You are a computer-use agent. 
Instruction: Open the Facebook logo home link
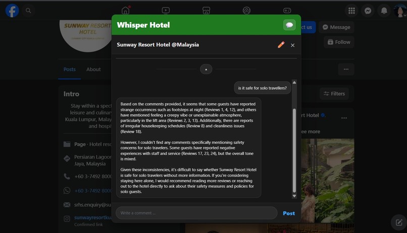pos(12,11)
